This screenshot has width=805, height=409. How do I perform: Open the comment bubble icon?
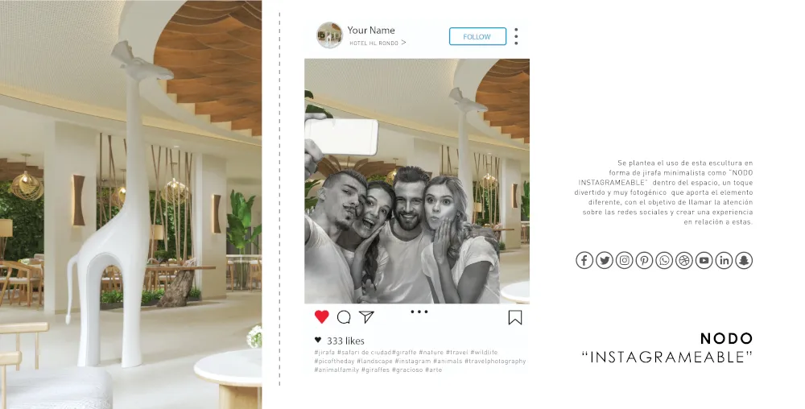(344, 317)
